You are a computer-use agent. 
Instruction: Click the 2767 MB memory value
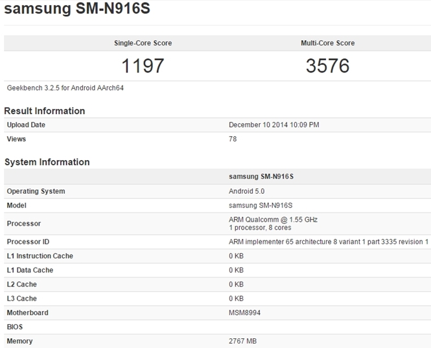tap(244, 341)
